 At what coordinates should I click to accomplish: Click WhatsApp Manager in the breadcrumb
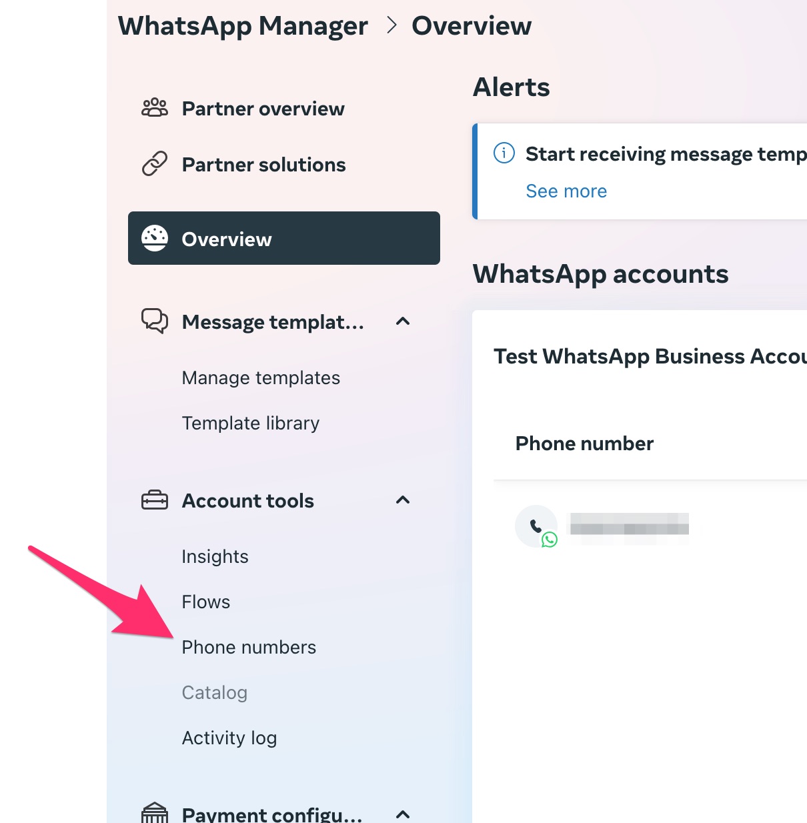pos(243,26)
